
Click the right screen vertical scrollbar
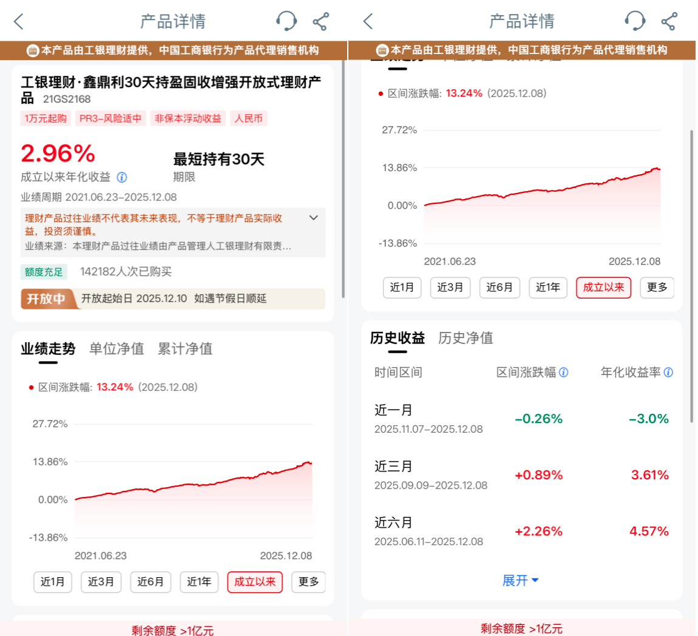point(691,273)
